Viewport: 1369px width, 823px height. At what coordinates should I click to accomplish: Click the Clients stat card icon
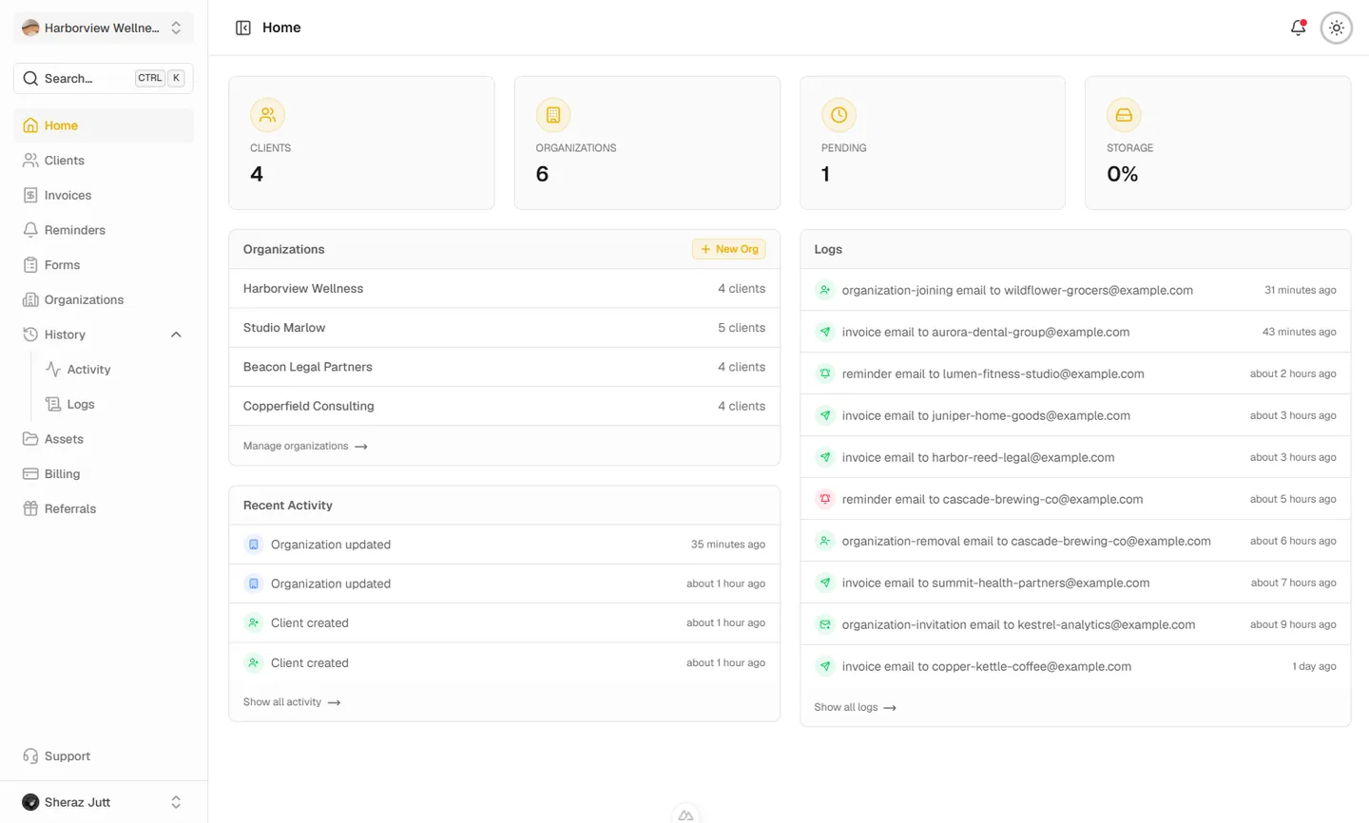point(268,115)
